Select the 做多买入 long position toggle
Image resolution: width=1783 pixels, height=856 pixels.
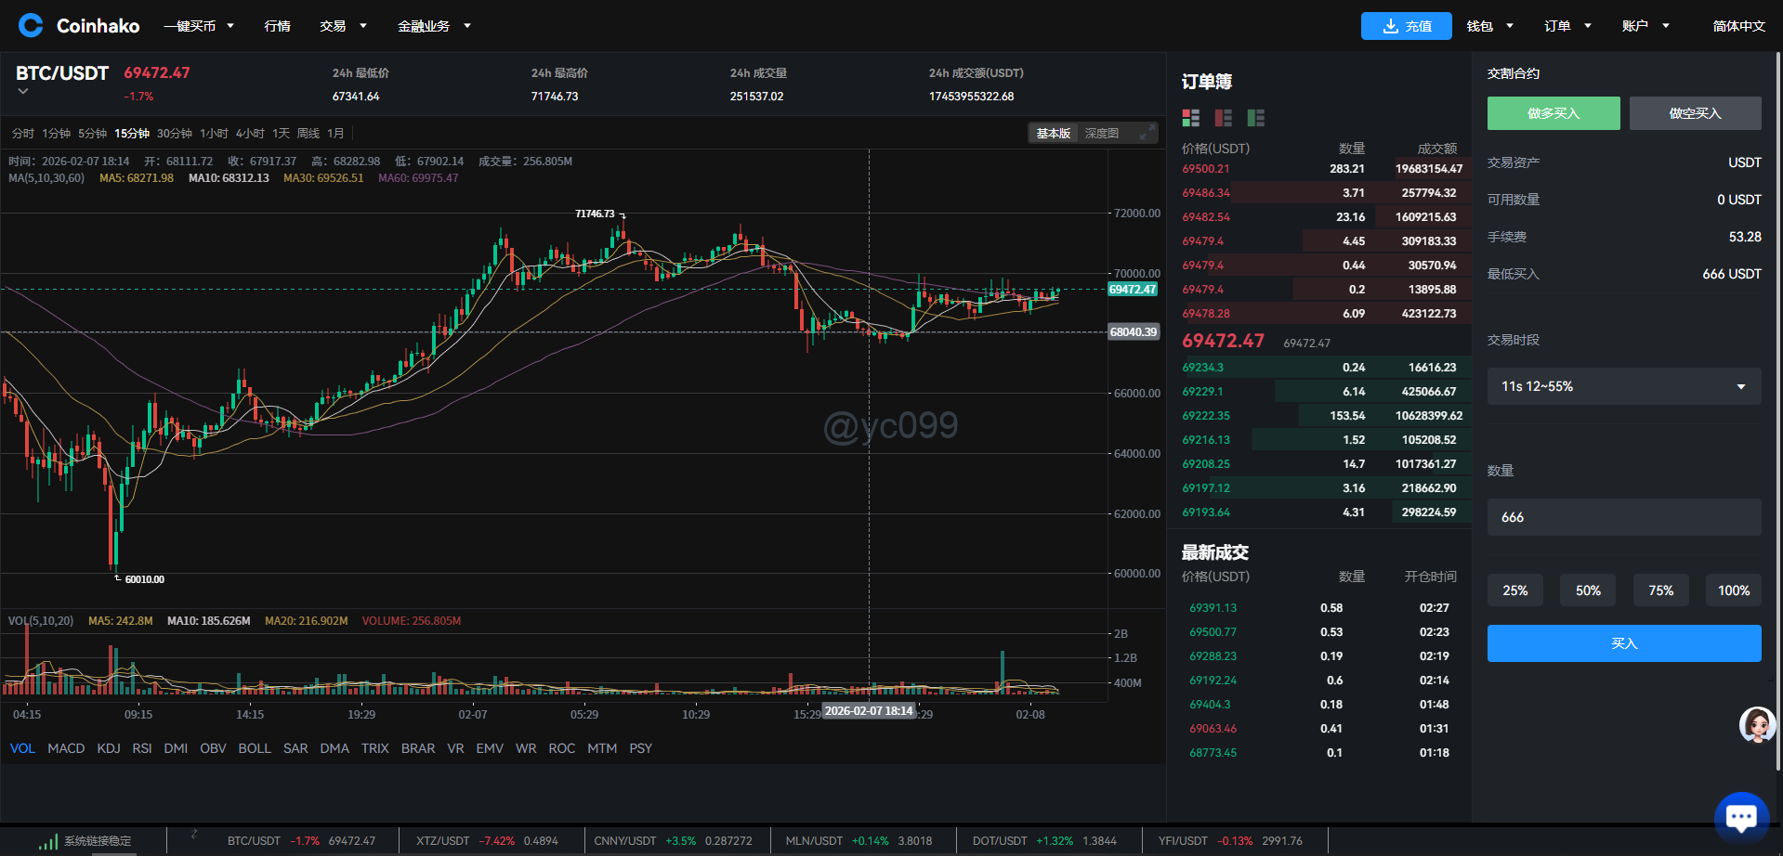point(1553,113)
